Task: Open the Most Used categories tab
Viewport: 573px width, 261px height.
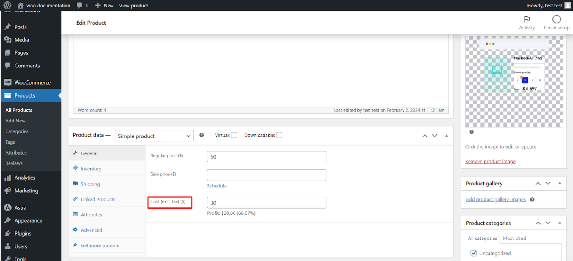Action: point(514,238)
